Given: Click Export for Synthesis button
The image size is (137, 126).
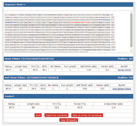Looking at the screenshot, I should click(56, 115).
